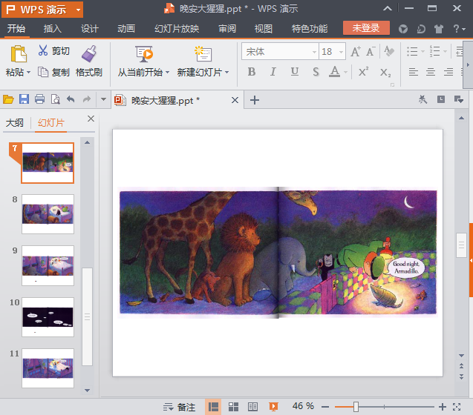Click the 未登录 login button
473x415 pixels.
[366, 28]
